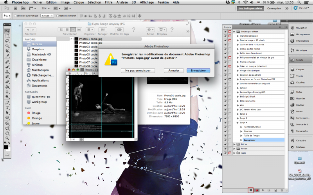Select the Clone Stamp tool
This screenshot has height=195, width=313.
(7, 72)
